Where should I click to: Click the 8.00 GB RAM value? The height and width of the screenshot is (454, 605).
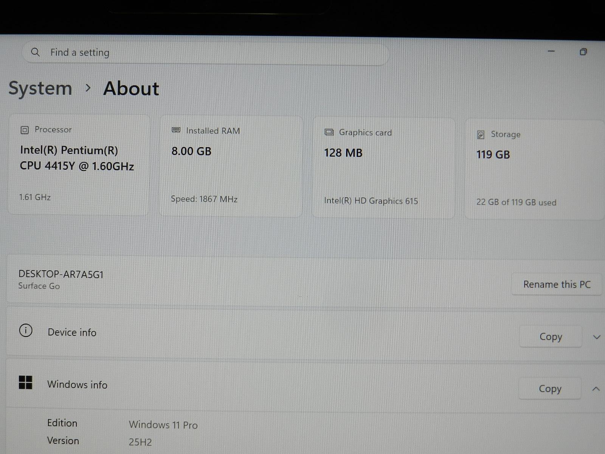tap(191, 151)
